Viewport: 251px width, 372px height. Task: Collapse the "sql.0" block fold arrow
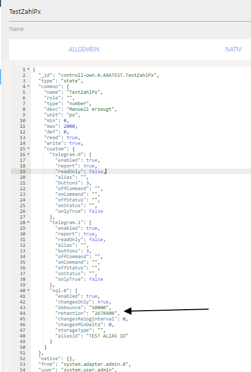28,291
